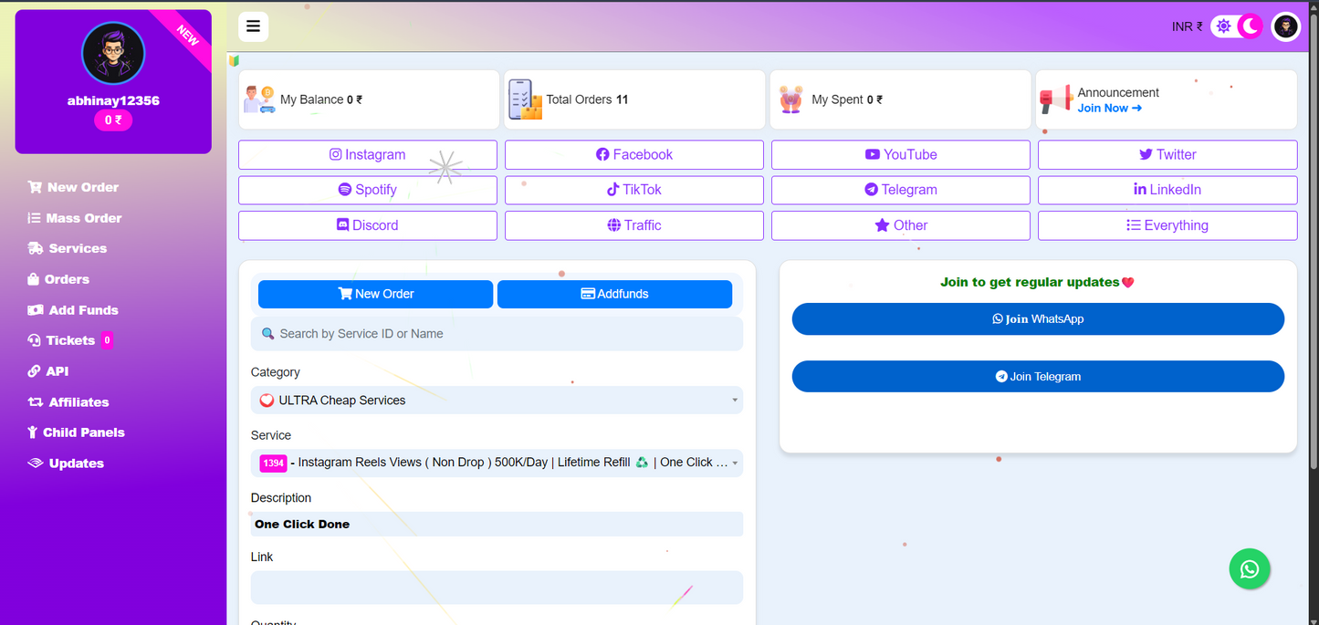Click the Announcement megaphone icon
Image resolution: width=1319 pixels, height=625 pixels.
point(1056,99)
